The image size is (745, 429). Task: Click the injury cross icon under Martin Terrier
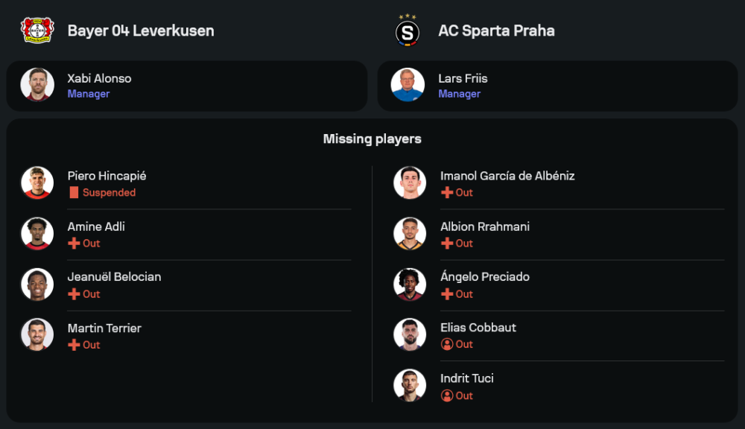74,345
